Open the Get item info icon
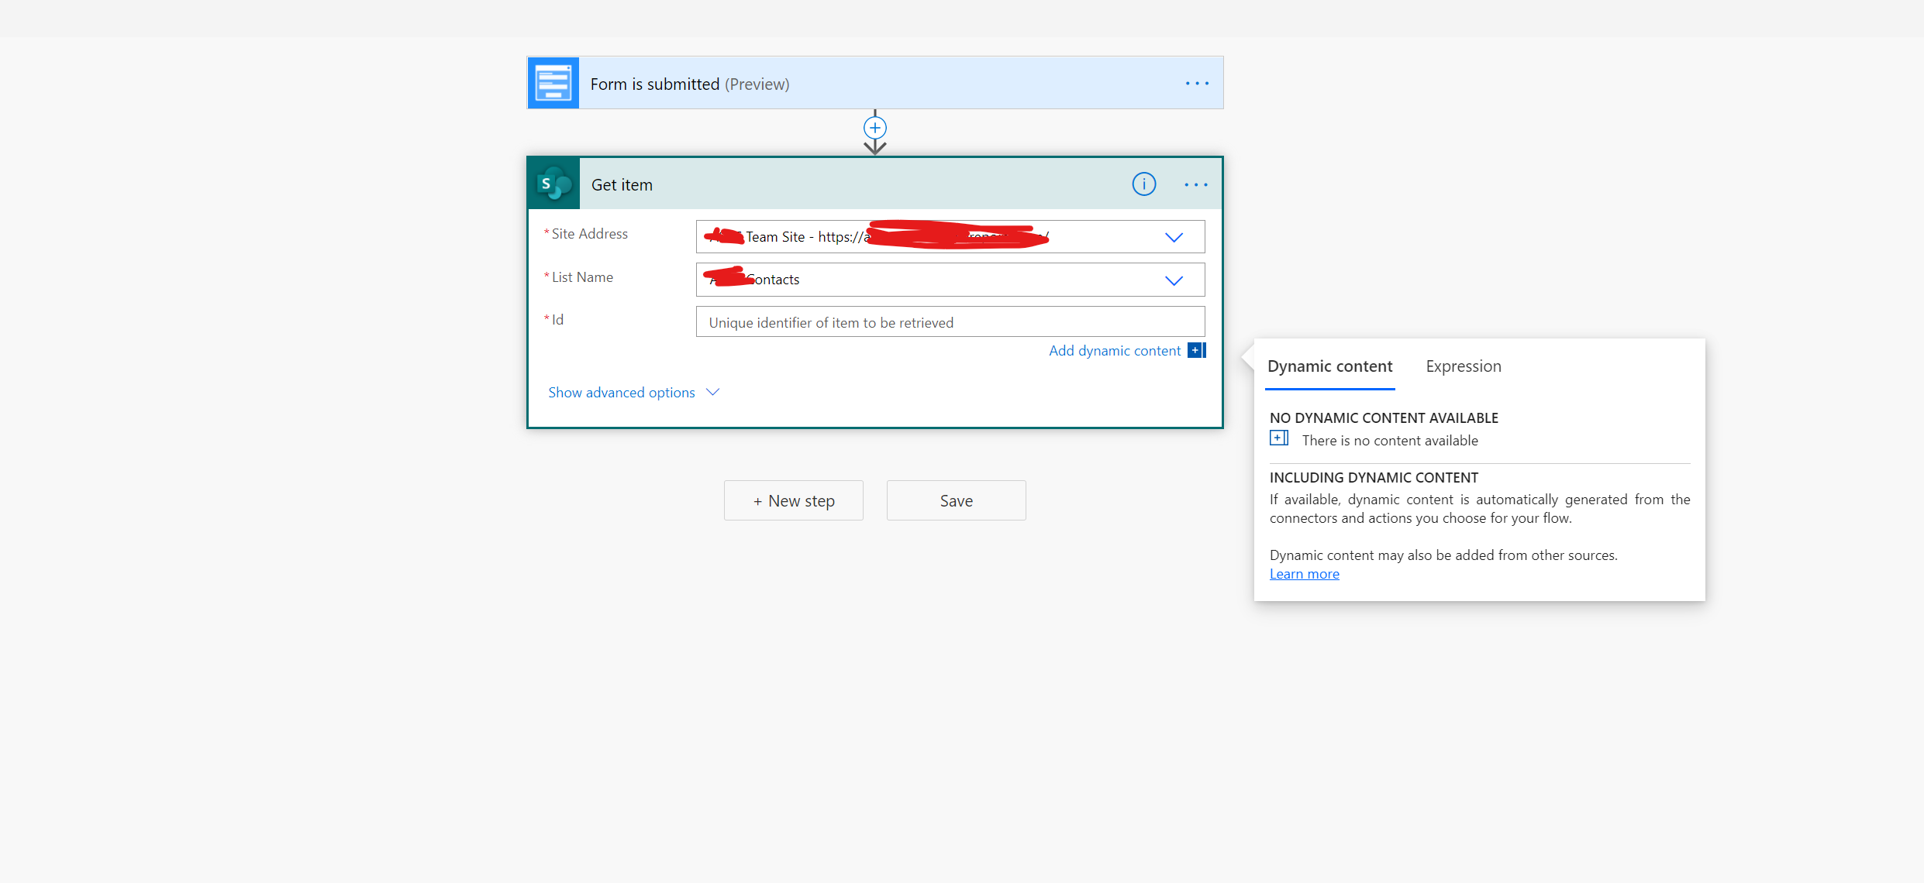 pos(1143,184)
